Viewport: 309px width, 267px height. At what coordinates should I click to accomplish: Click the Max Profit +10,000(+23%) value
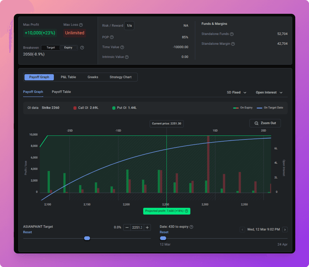40,33
